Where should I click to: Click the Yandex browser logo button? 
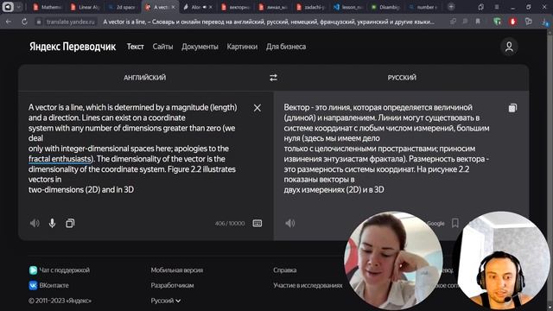(8, 7)
